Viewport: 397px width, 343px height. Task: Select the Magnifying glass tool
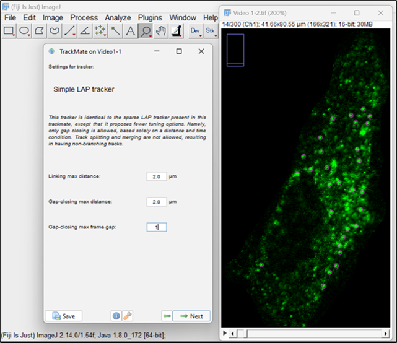[146, 31]
